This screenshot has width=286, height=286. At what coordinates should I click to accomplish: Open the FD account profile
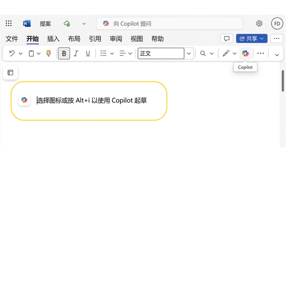(x=277, y=23)
